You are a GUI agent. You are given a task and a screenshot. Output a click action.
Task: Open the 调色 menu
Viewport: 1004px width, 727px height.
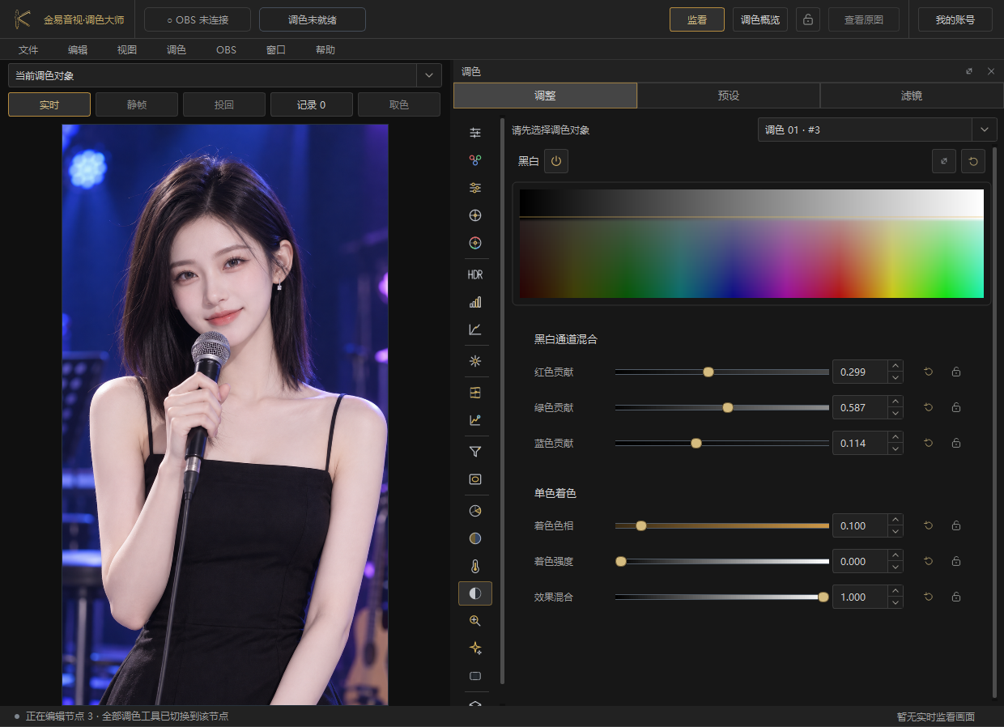pos(177,50)
